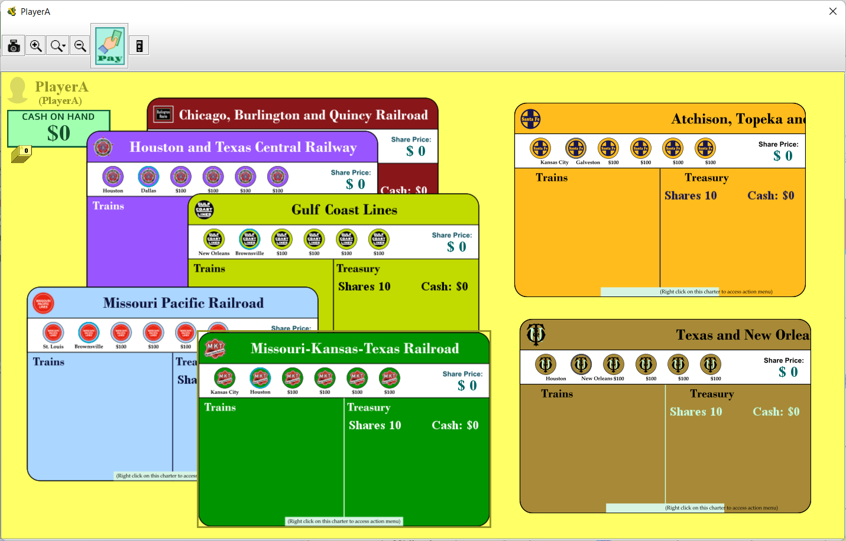This screenshot has width=846, height=541.
Task: Click action menu hint on Atchison, Topeka charter
Action: coord(716,291)
